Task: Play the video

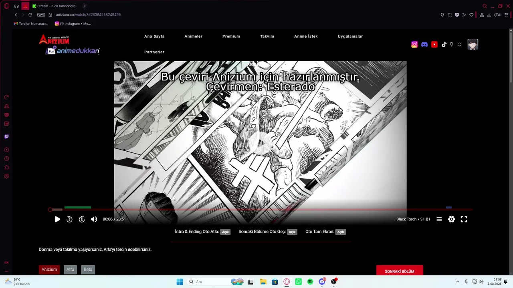Action: tap(57, 219)
